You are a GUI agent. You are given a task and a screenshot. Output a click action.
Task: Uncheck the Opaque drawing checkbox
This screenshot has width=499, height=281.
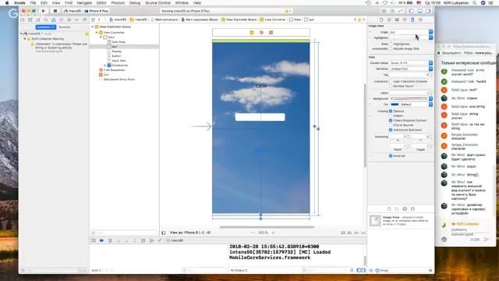391,111
